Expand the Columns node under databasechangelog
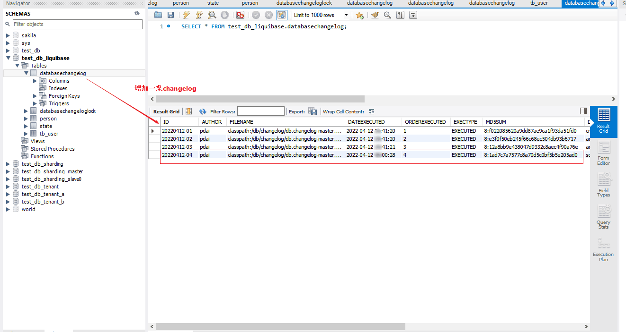The height and width of the screenshot is (332, 626). [35, 81]
